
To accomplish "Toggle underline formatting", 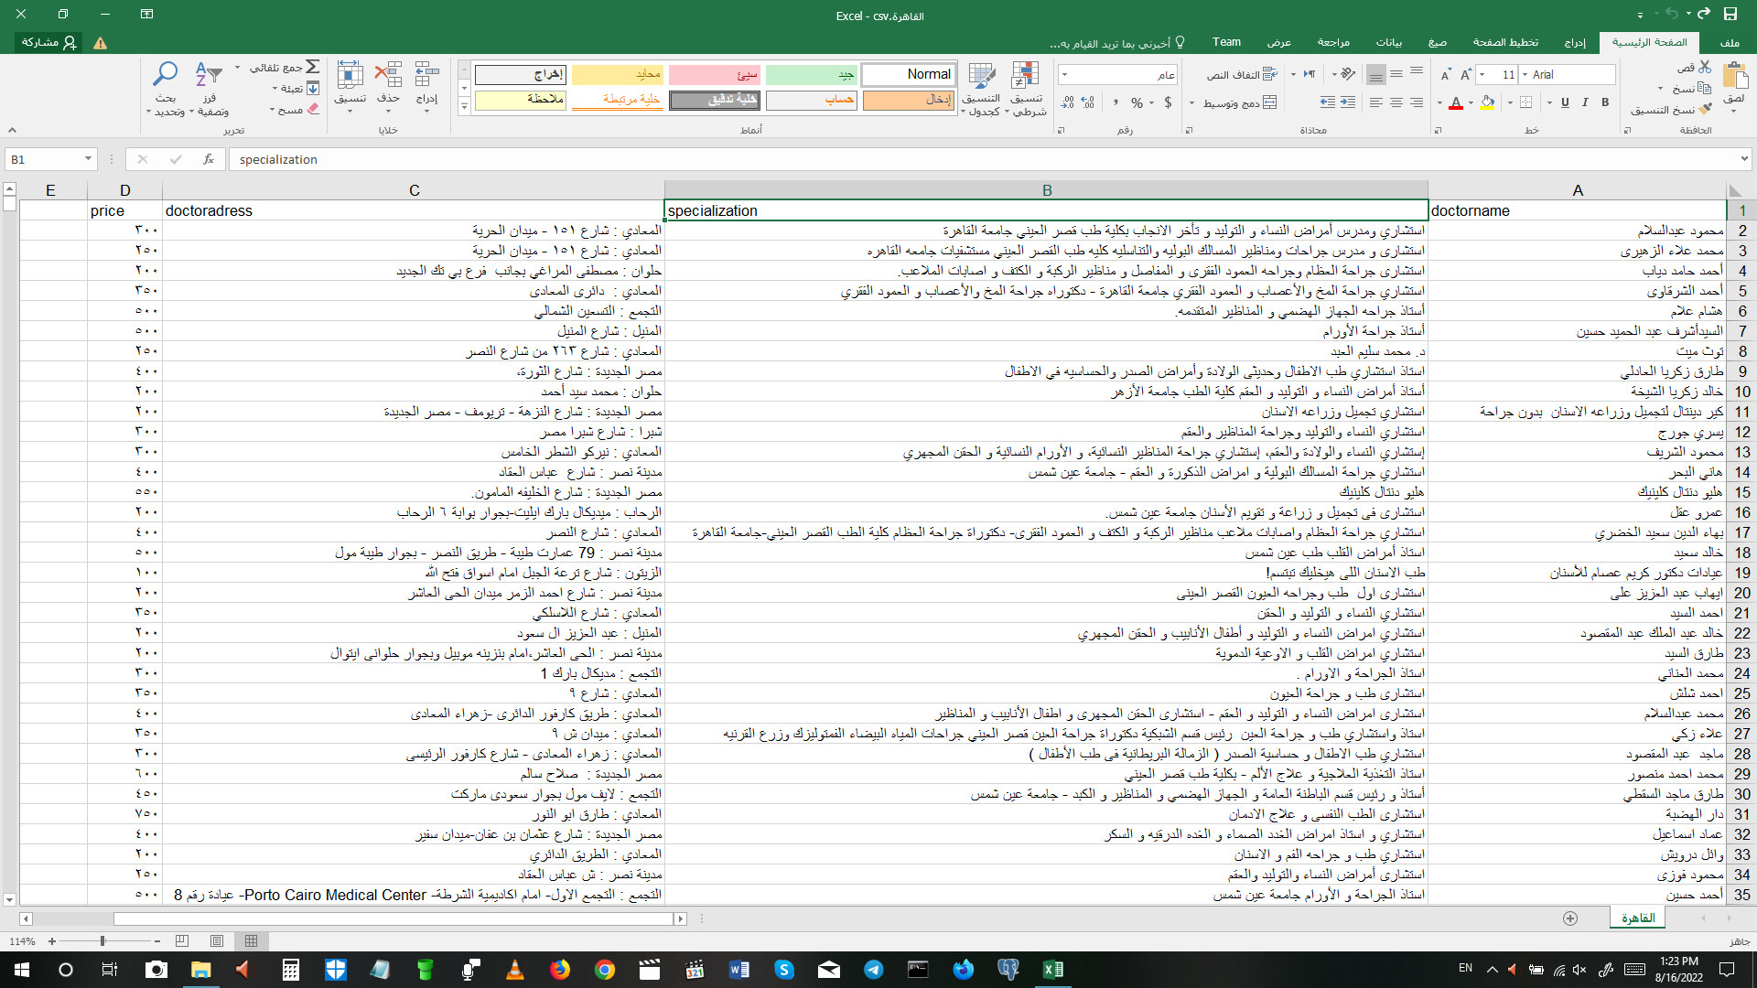I will [1565, 103].
